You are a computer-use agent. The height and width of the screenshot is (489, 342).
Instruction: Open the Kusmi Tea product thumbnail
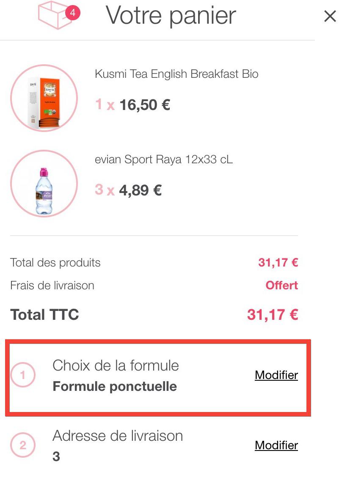click(x=44, y=98)
